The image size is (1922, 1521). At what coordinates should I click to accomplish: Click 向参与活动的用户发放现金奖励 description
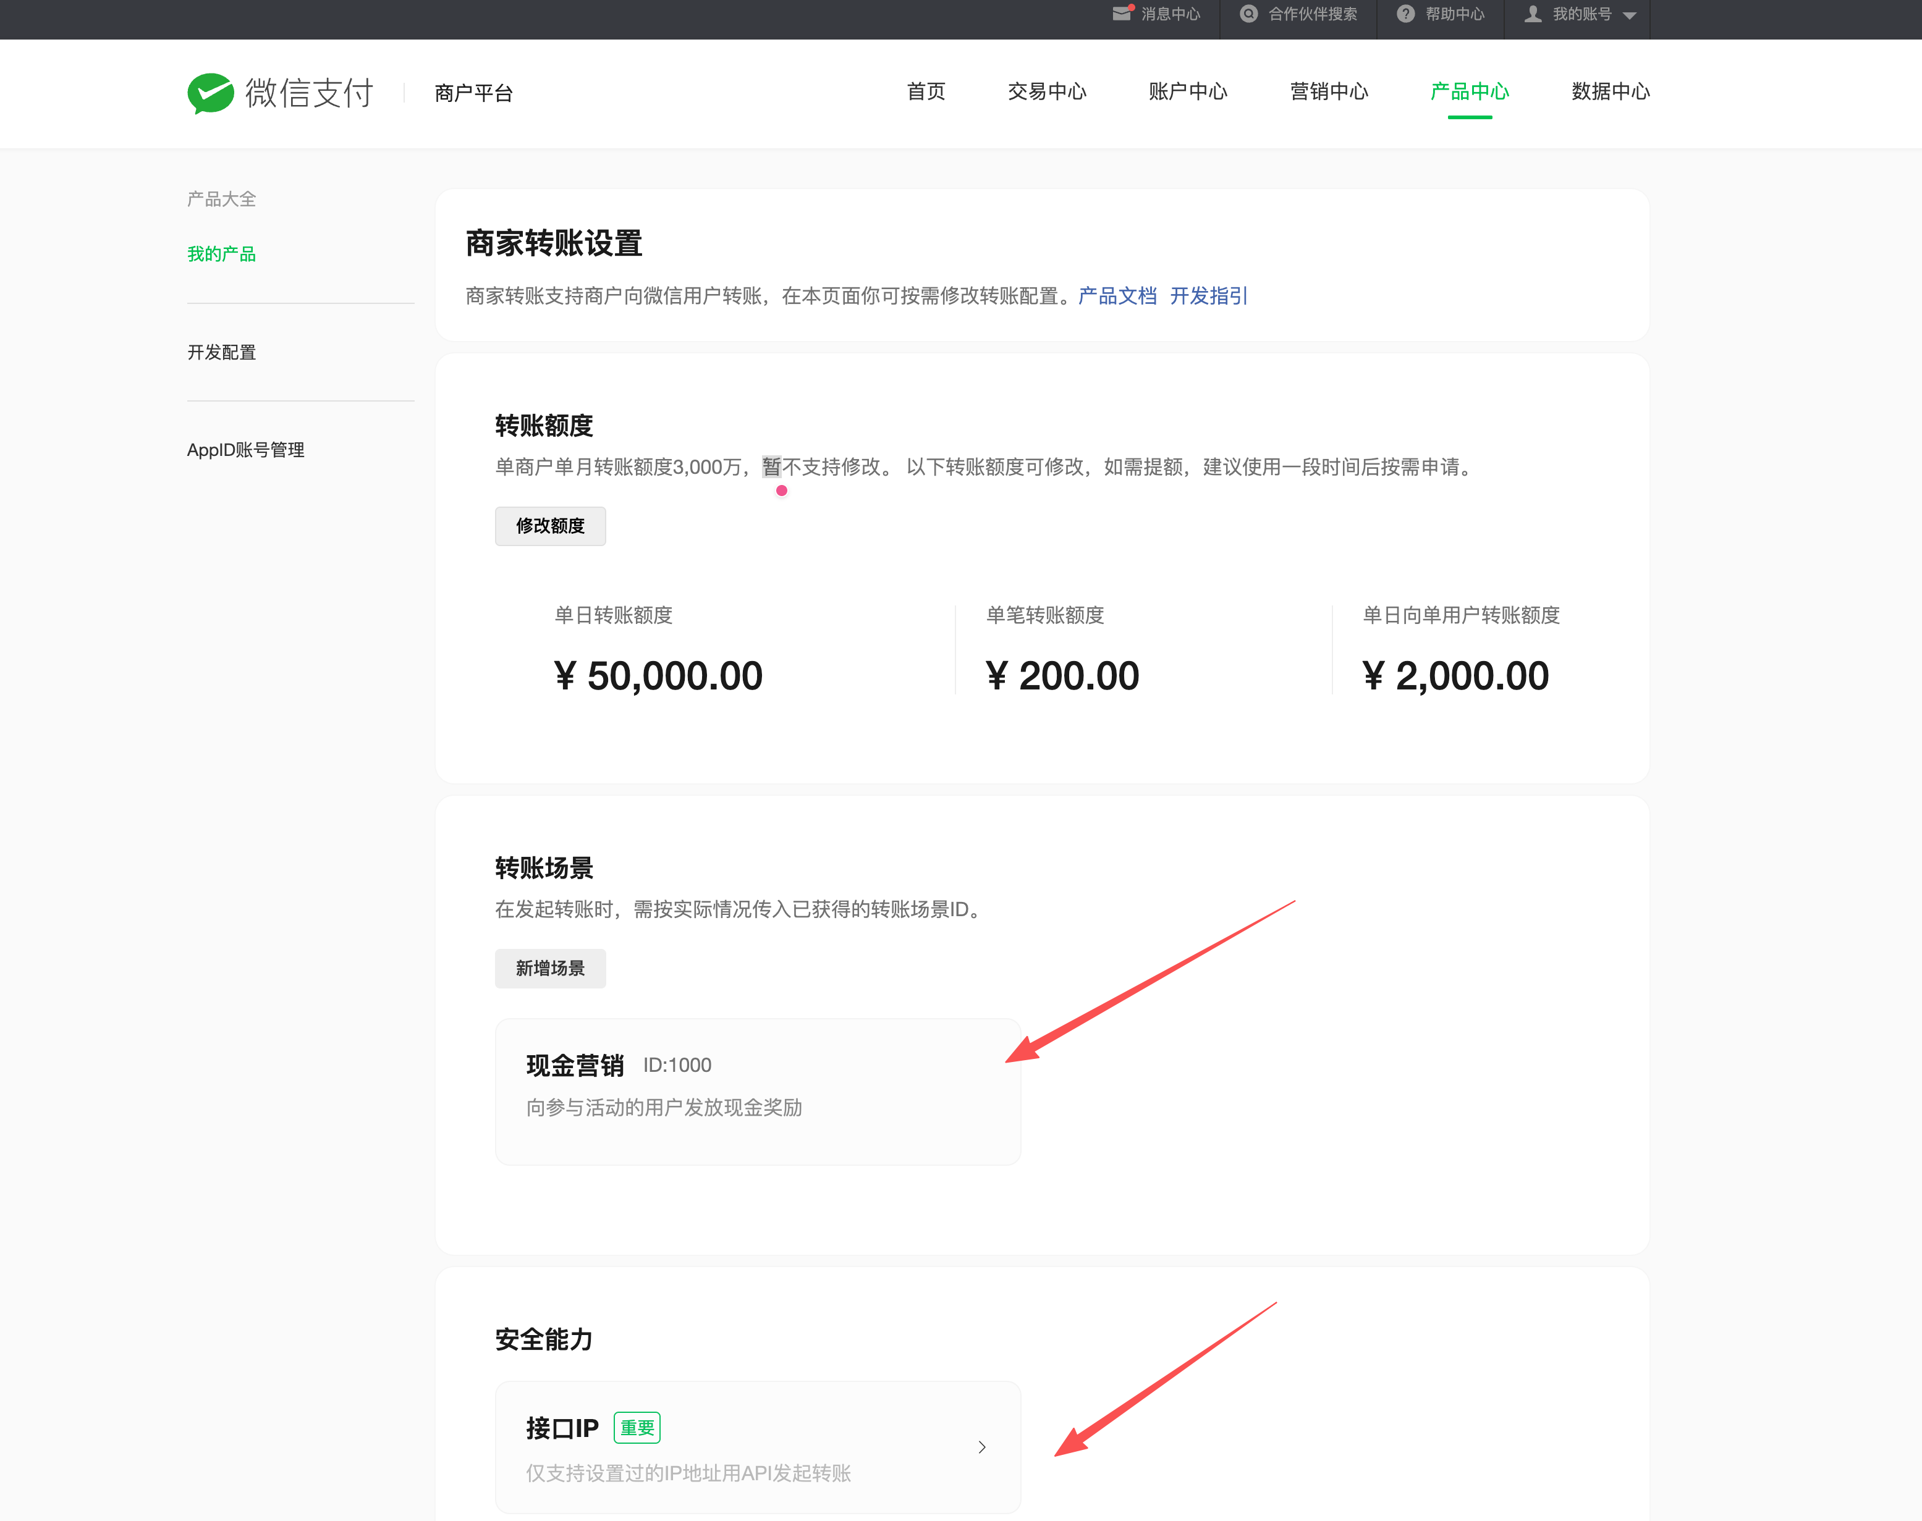click(664, 1108)
